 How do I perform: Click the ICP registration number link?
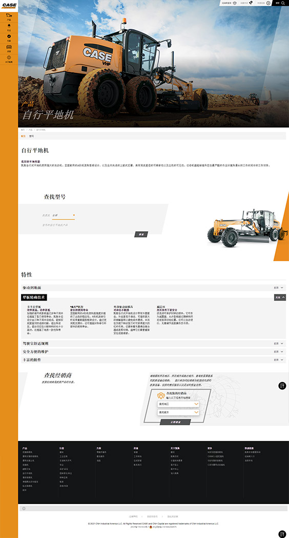pyautogui.click(x=139, y=527)
